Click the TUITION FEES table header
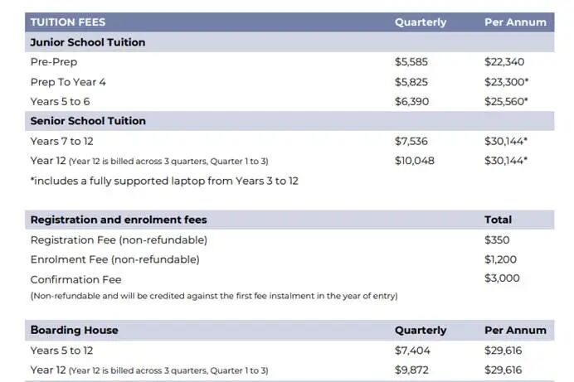 point(68,22)
